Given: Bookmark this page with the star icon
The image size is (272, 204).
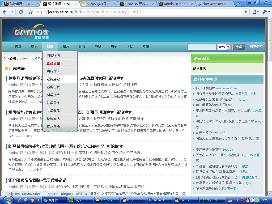Looking at the screenshot, I should (x=31, y=12).
